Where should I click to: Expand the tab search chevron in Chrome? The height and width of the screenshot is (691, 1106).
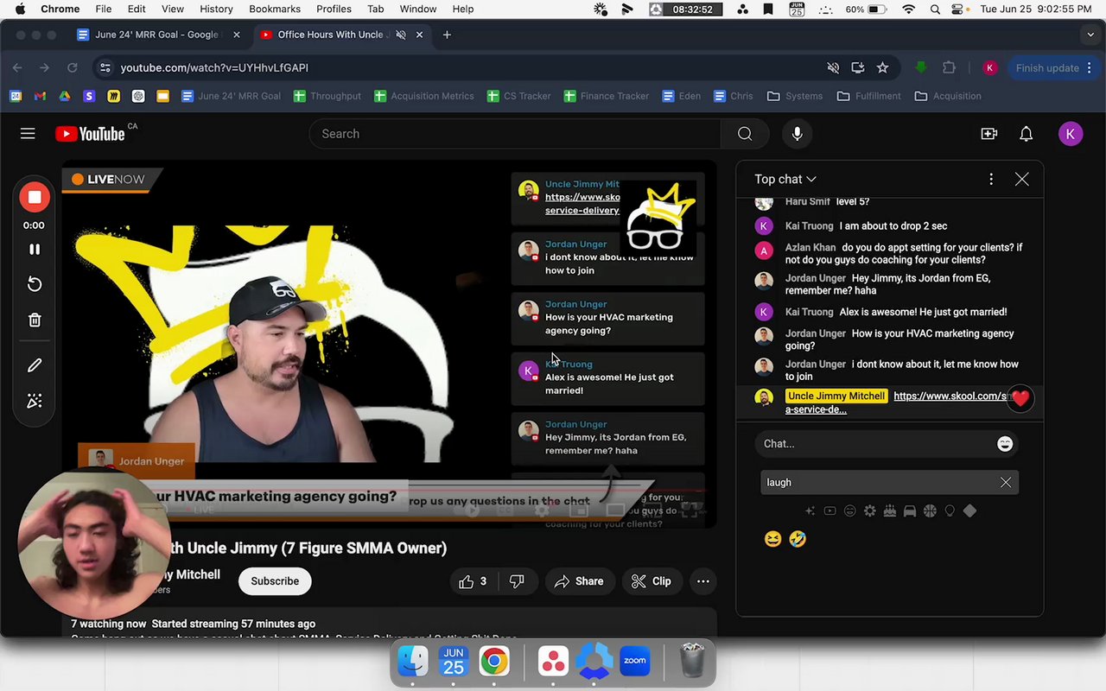pyautogui.click(x=1090, y=35)
